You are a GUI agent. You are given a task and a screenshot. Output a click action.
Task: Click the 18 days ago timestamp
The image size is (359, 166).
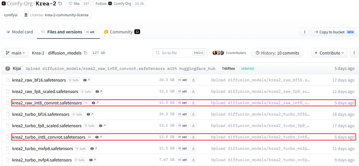343,114
